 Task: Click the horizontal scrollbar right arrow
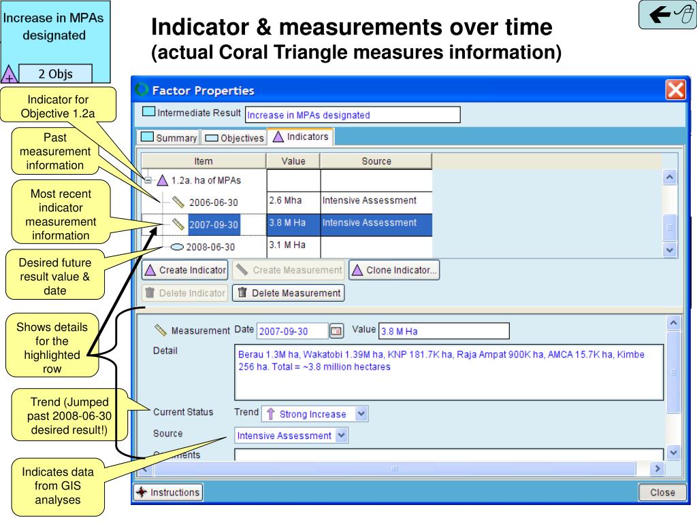(657, 468)
